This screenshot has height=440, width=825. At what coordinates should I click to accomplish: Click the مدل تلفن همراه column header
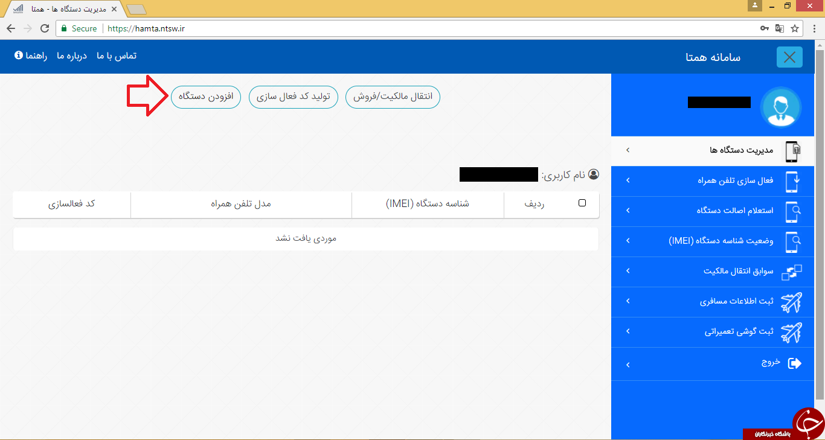tap(241, 204)
